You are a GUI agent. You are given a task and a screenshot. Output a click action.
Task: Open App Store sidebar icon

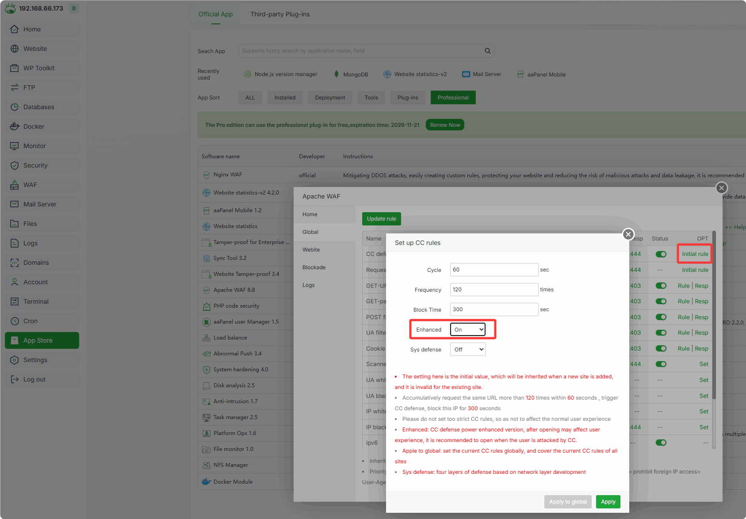point(15,340)
